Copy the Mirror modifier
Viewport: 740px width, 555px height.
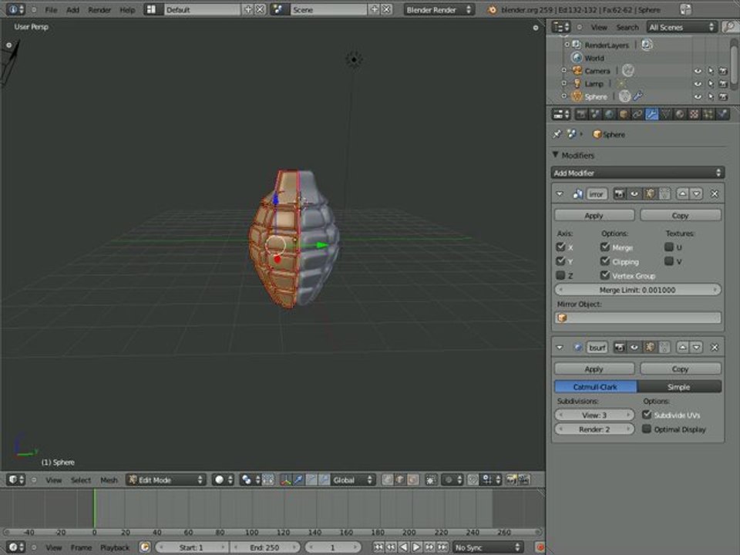click(x=681, y=215)
